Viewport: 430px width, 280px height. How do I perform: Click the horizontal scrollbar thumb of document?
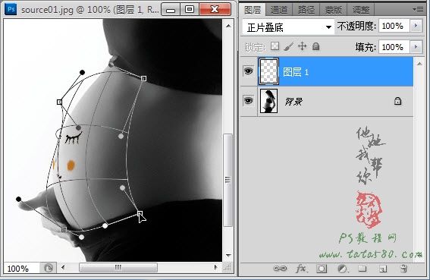(118, 267)
